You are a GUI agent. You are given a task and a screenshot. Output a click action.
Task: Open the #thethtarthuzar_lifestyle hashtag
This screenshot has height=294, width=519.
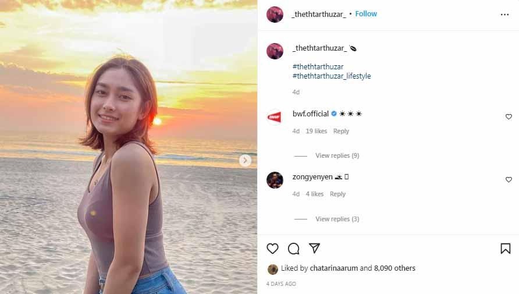[332, 76]
